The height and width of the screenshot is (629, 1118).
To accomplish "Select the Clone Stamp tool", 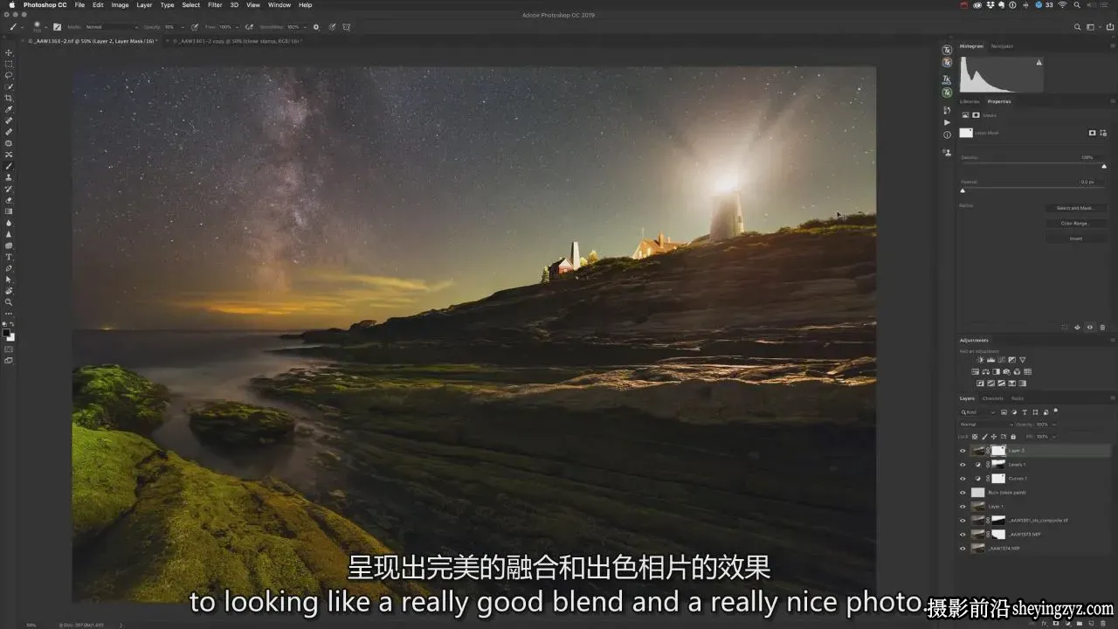I will point(9,177).
